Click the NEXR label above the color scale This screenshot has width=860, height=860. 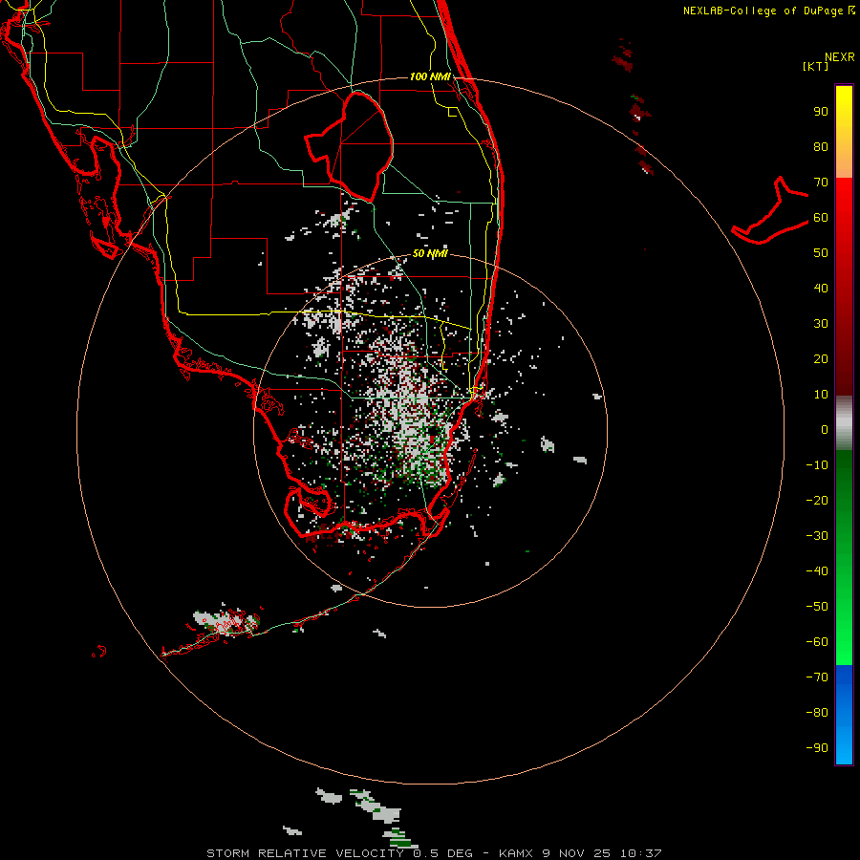[839, 57]
